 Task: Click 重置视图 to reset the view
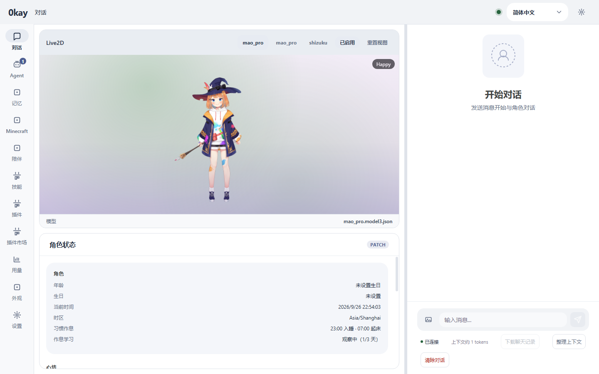[377, 42]
